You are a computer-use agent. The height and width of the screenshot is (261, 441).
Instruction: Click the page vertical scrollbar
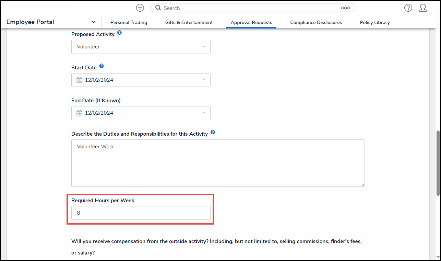tap(438, 163)
